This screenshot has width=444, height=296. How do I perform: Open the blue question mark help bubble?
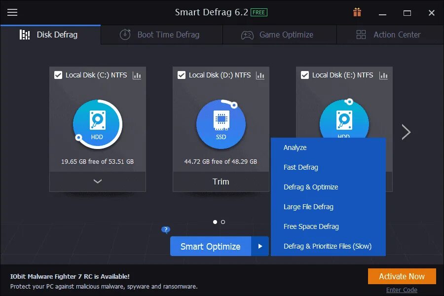point(166,229)
